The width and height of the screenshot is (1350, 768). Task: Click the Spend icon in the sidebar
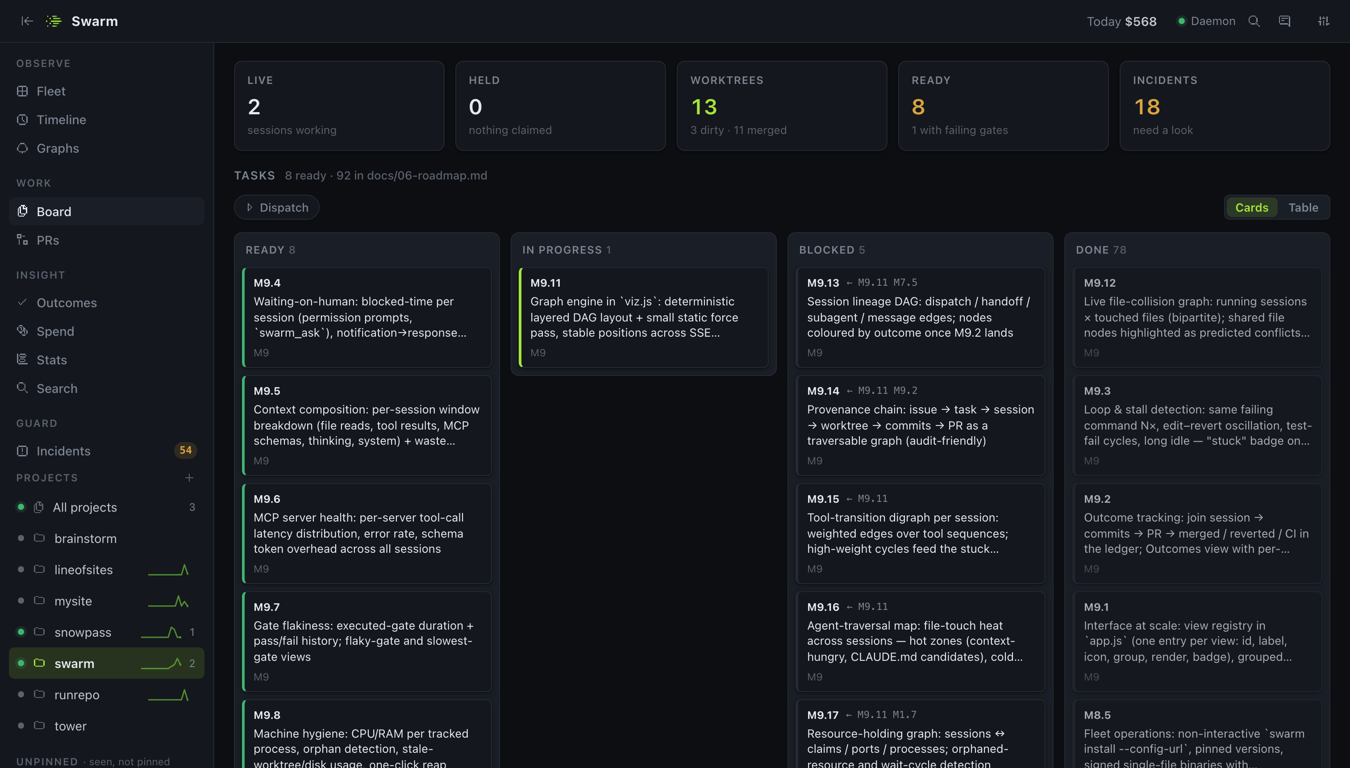point(22,331)
